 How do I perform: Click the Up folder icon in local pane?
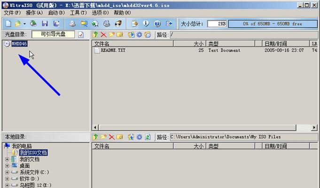[95, 137]
